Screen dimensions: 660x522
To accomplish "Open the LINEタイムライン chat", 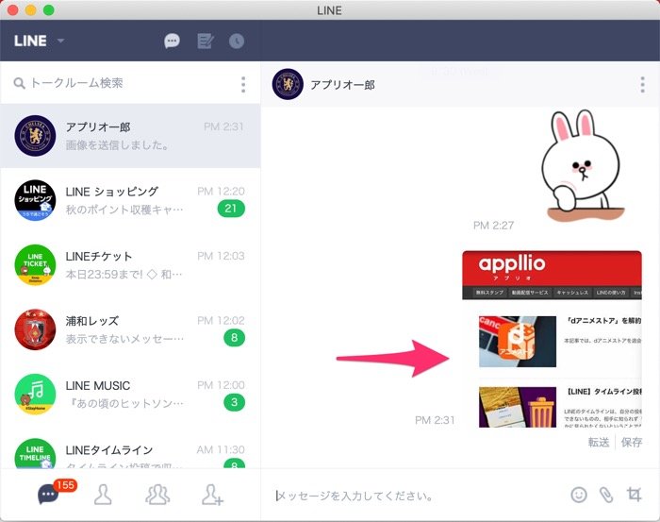I will [130, 448].
